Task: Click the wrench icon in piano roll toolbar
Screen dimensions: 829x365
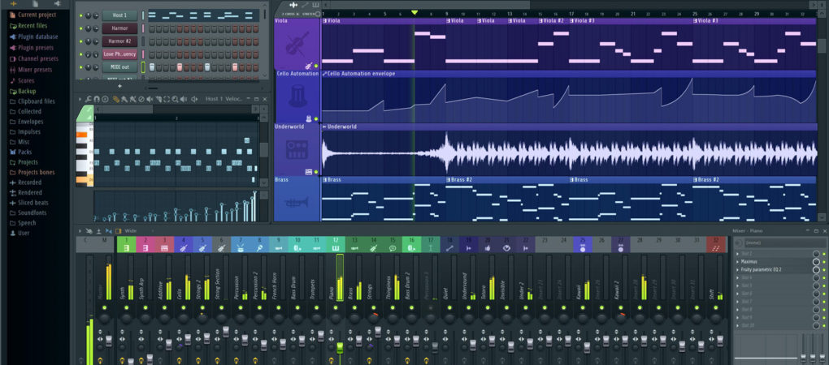Action: point(87,99)
